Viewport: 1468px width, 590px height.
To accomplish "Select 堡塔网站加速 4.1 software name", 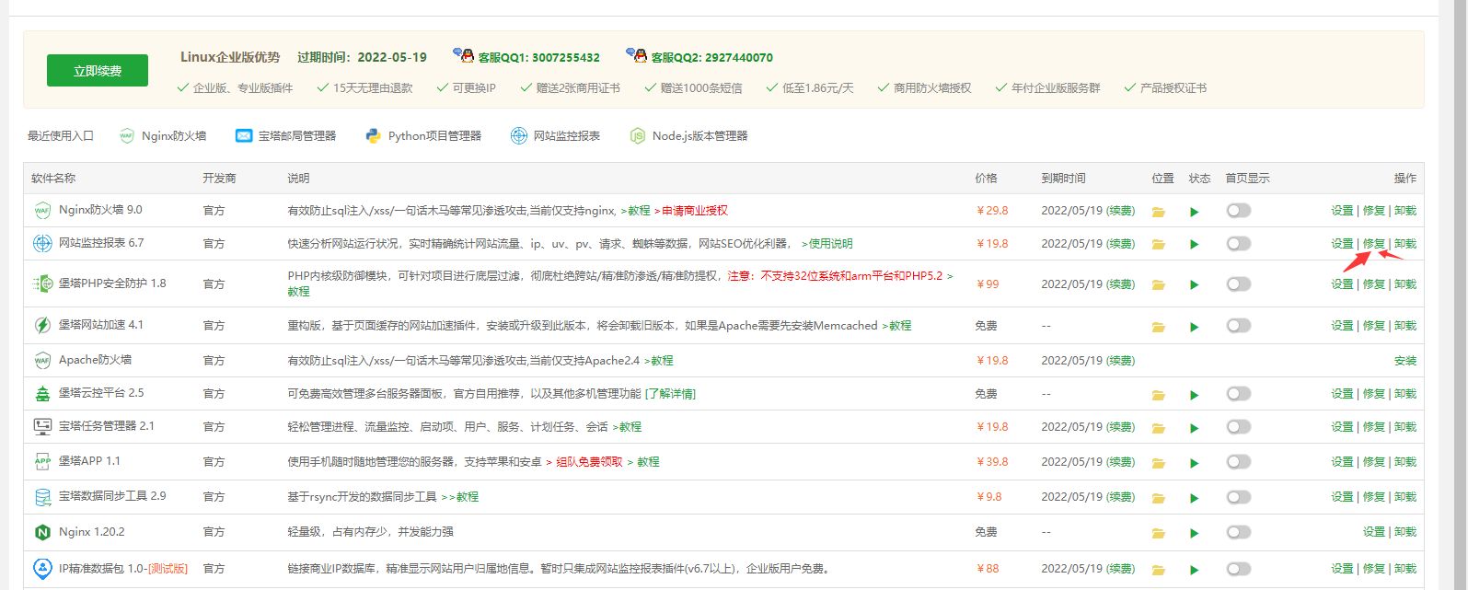I will pyautogui.click(x=101, y=325).
